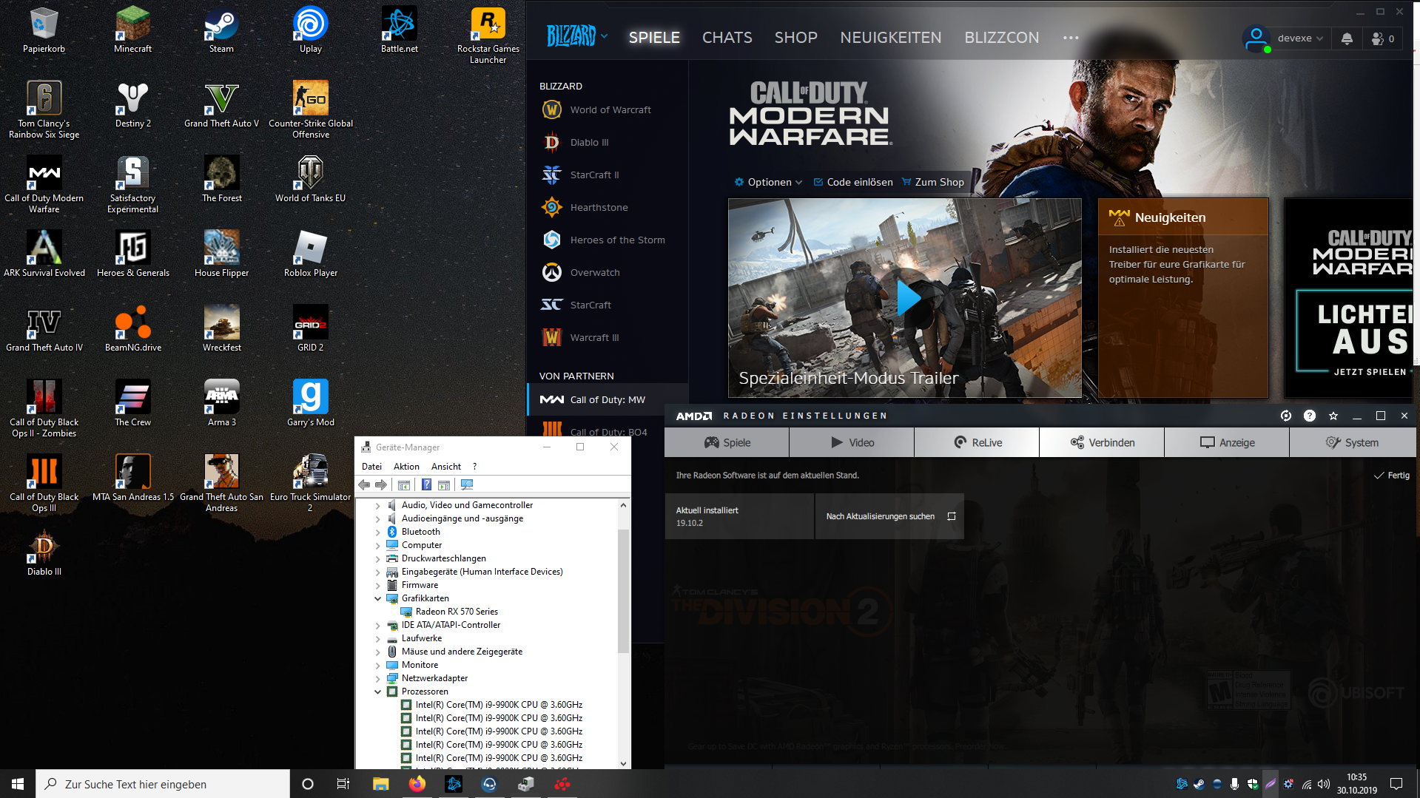Open Blizzard notifications bell
Image resolution: width=1420 pixels, height=798 pixels.
[1347, 38]
